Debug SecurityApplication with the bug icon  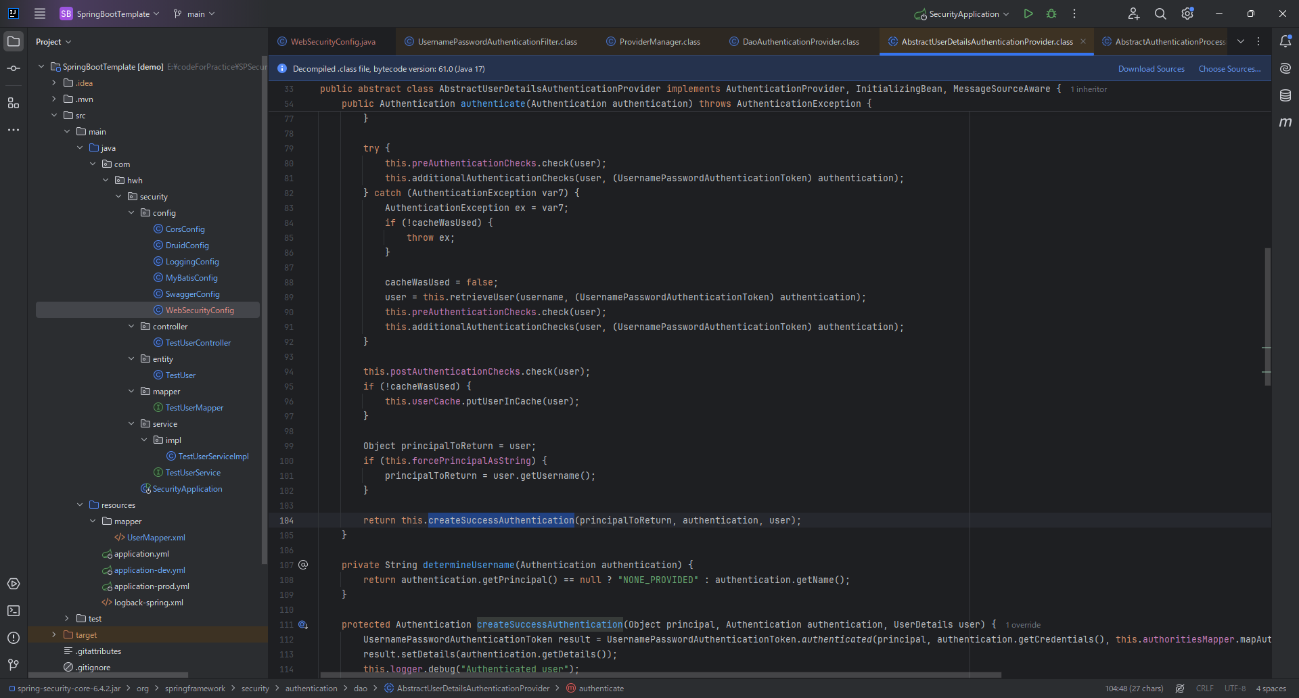coord(1051,14)
